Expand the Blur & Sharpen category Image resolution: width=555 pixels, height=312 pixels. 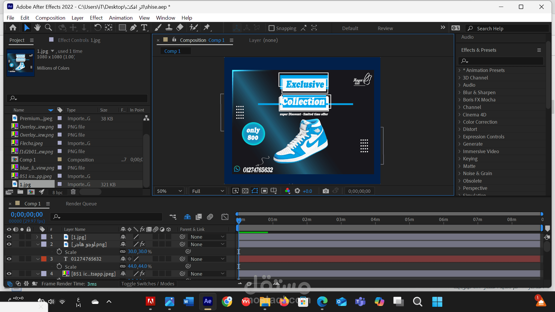pyautogui.click(x=460, y=92)
